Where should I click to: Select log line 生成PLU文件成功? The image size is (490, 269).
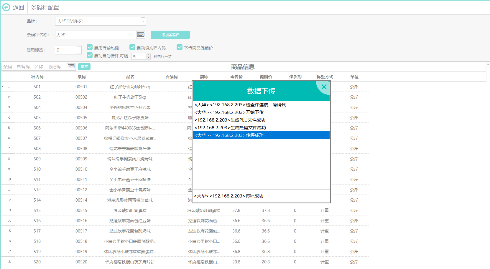pos(261,120)
